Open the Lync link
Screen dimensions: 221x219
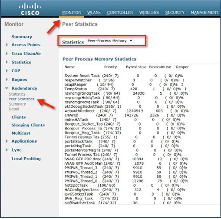pos(16,150)
